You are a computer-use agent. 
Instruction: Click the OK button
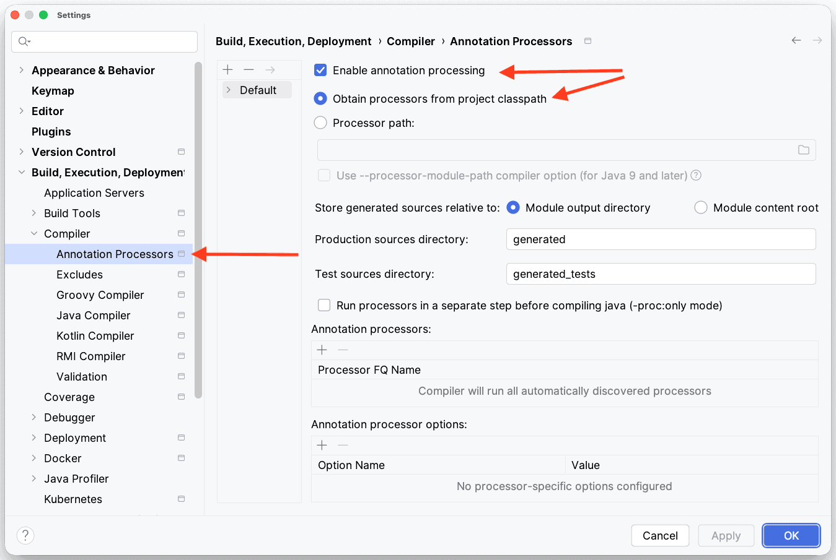pos(791,536)
